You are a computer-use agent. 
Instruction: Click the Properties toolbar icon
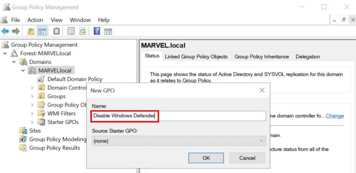(x=71, y=31)
